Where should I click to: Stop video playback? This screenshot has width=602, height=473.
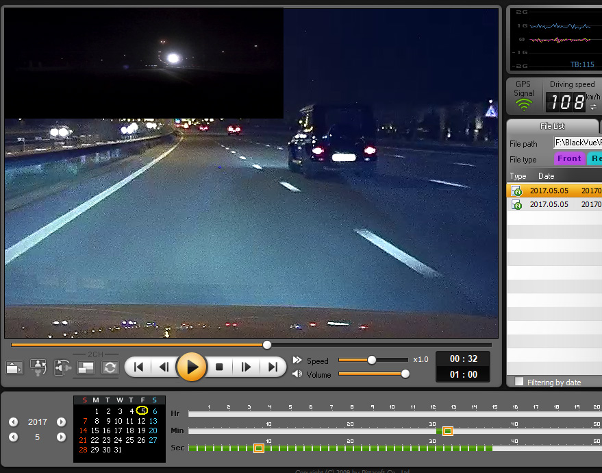219,367
